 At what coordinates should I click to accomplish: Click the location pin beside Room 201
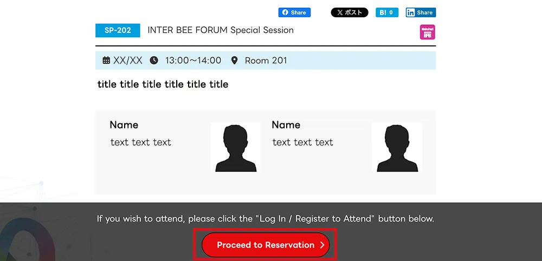(234, 61)
